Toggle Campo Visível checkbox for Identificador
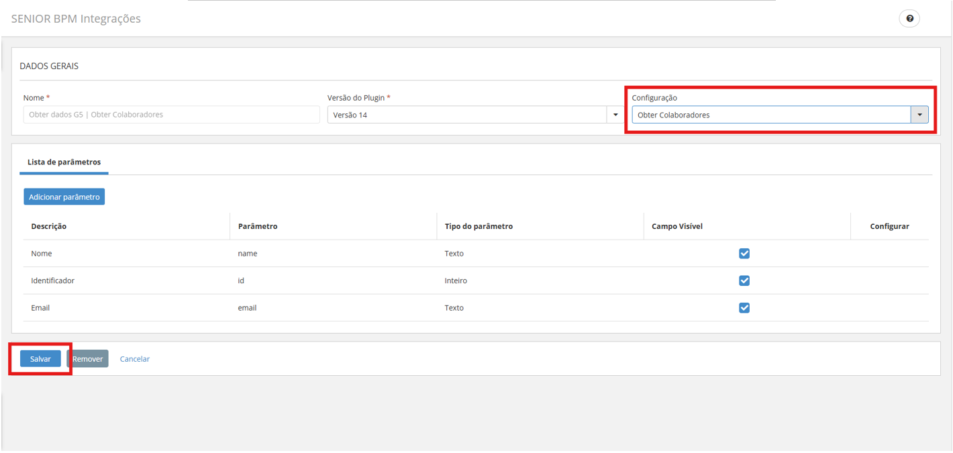This screenshot has width=953, height=453. 744,281
